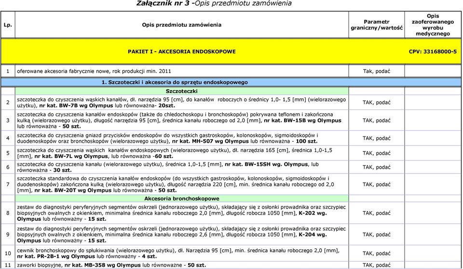Click the title 'Załącznik nr 3 - Opis przedmiotu zamówienia'
The height and width of the screenshot is (269, 463).
click(214, 3)
